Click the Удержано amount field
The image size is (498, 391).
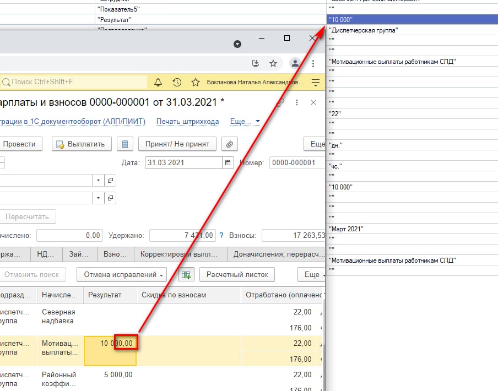coord(183,236)
